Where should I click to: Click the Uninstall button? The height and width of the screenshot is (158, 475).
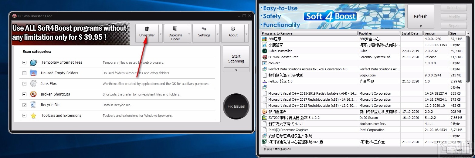[x=454, y=8]
